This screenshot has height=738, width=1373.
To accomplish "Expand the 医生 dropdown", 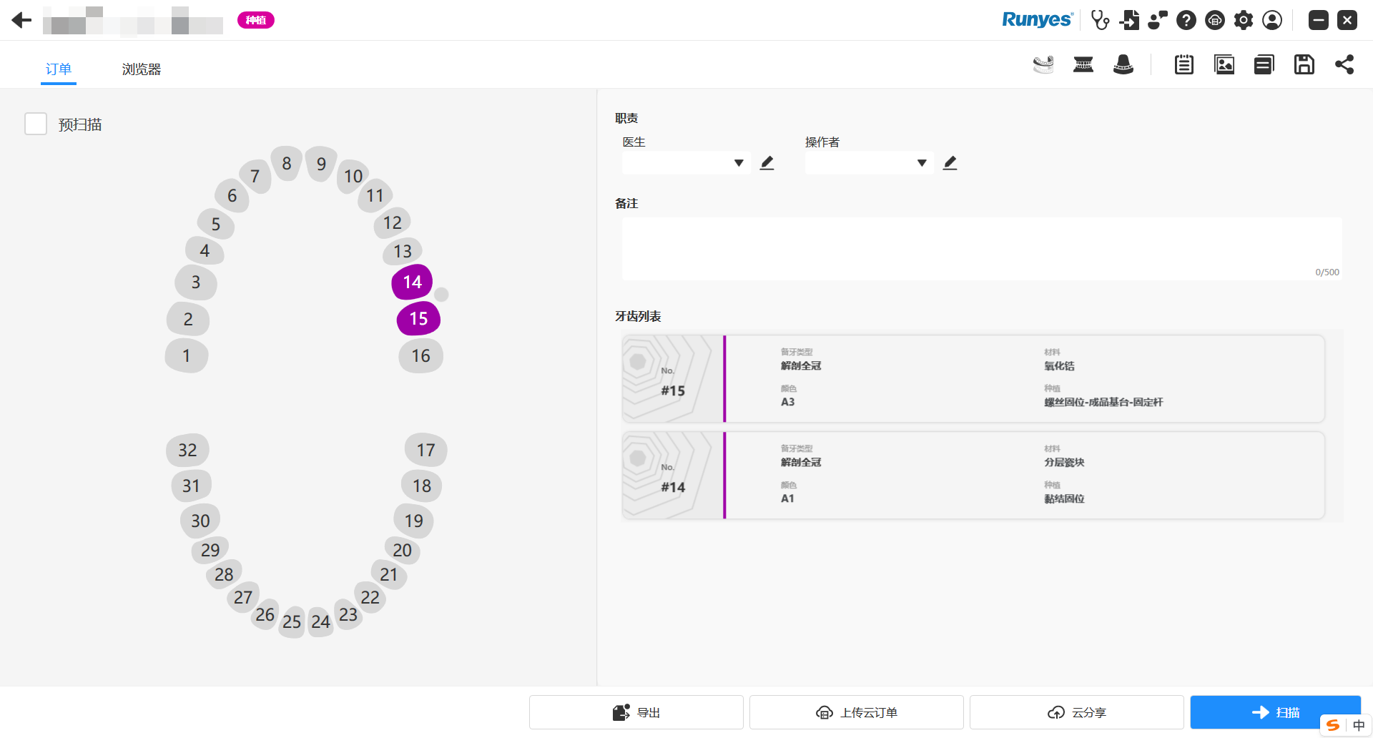I will [739, 163].
